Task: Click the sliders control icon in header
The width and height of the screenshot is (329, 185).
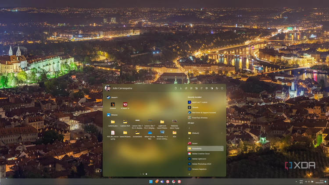Action: click(x=201, y=88)
